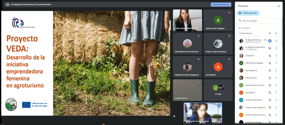The image size is (285, 125).
Task: Collapse the Colaboradores section
Action: pyautogui.click(x=276, y=33)
